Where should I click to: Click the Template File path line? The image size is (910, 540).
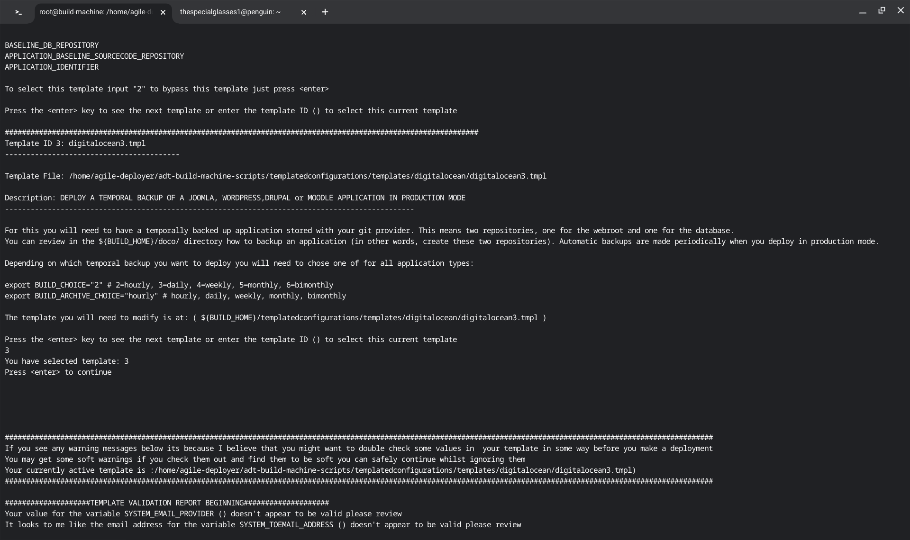[x=275, y=176]
